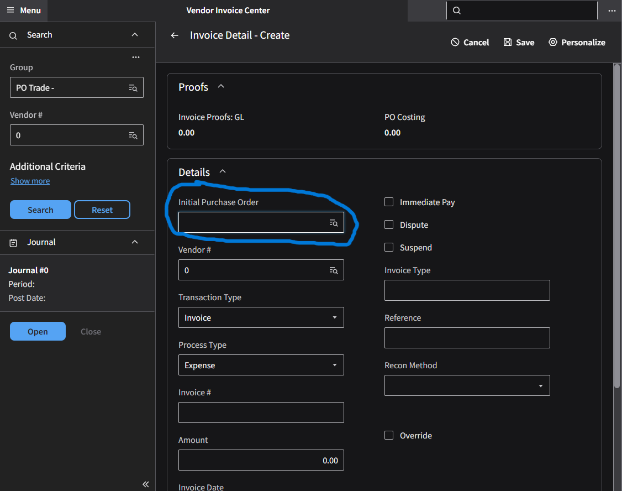Viewport: 622px width, 491px height.
Task: Click the back arrow beside Invoice Detail
Action: [175, 35]
